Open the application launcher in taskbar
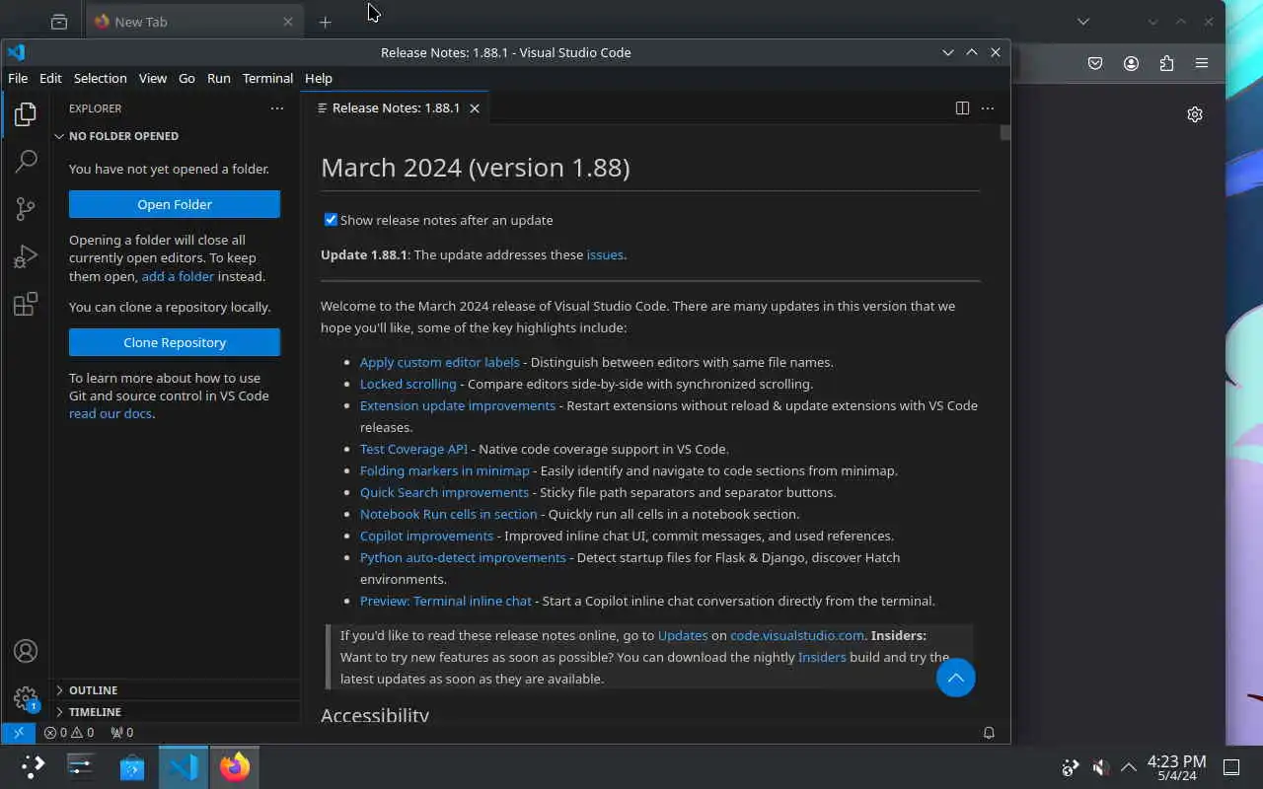Image resolution: width=1263 pixels, height=789 pixels. (x=33, y=766)
